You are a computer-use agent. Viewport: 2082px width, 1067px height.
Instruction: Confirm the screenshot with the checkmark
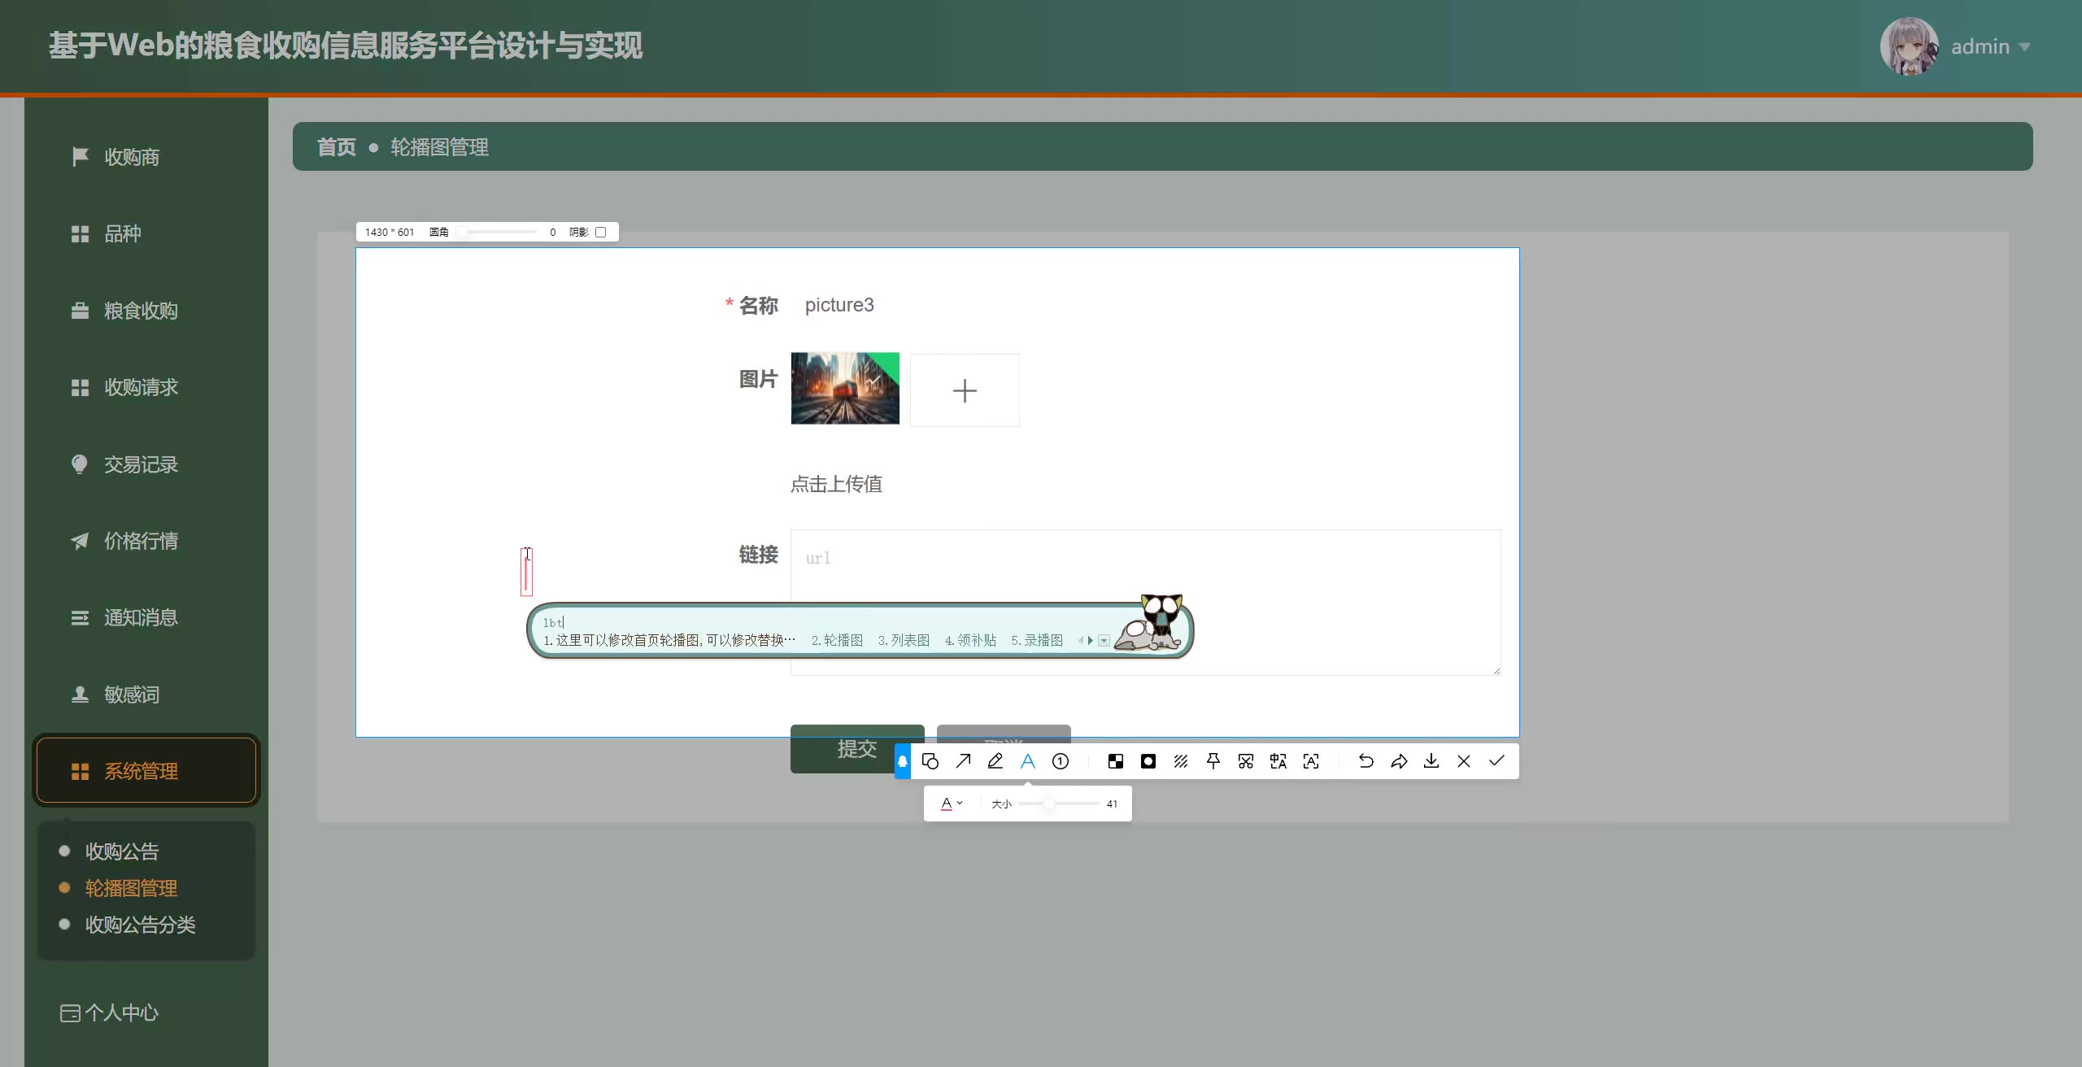click(1496, 761)
